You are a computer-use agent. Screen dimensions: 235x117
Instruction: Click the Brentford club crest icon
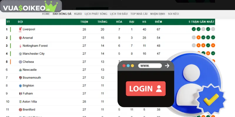click(x=20, y=110)
